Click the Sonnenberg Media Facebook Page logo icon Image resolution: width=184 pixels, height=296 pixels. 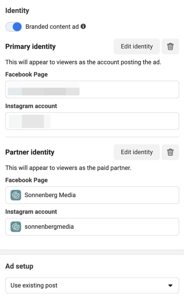coord(16,195)
